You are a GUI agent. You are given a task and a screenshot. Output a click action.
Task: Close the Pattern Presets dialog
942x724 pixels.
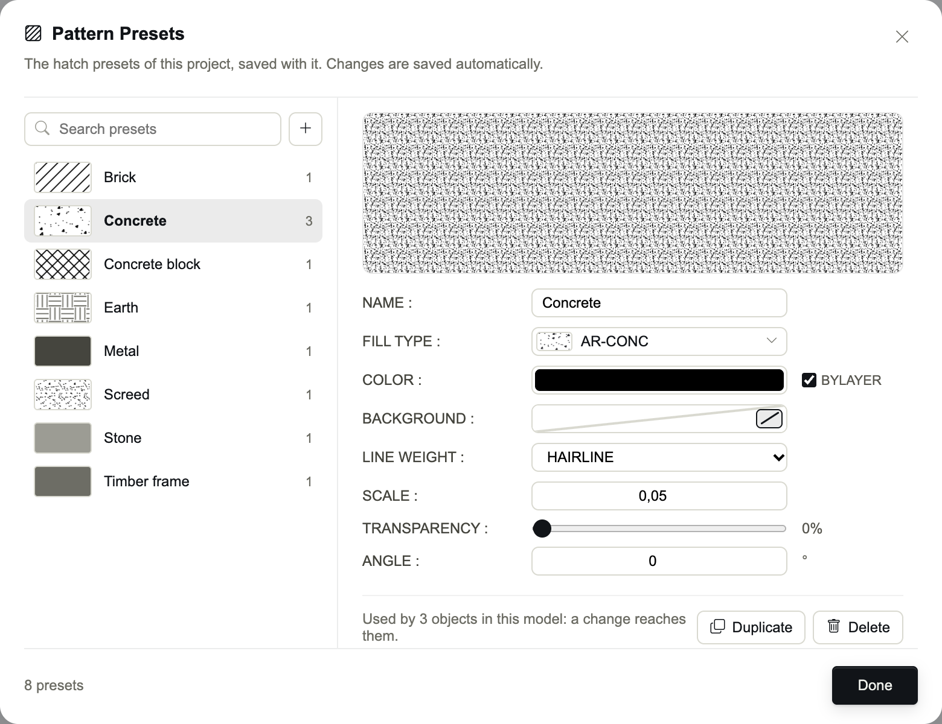902,37
